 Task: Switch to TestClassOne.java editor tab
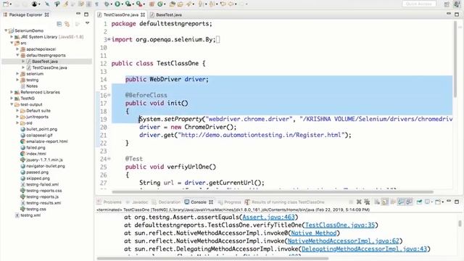coord(121,14)
